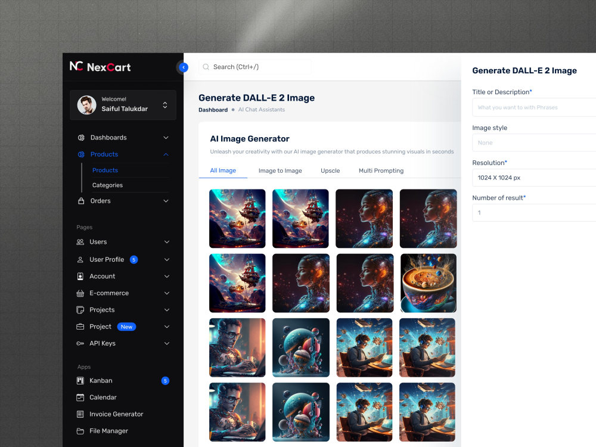The image size is (596, 447).
Task: Click the Dashboard breadcrumb link
Action: [x=213, y=110]
